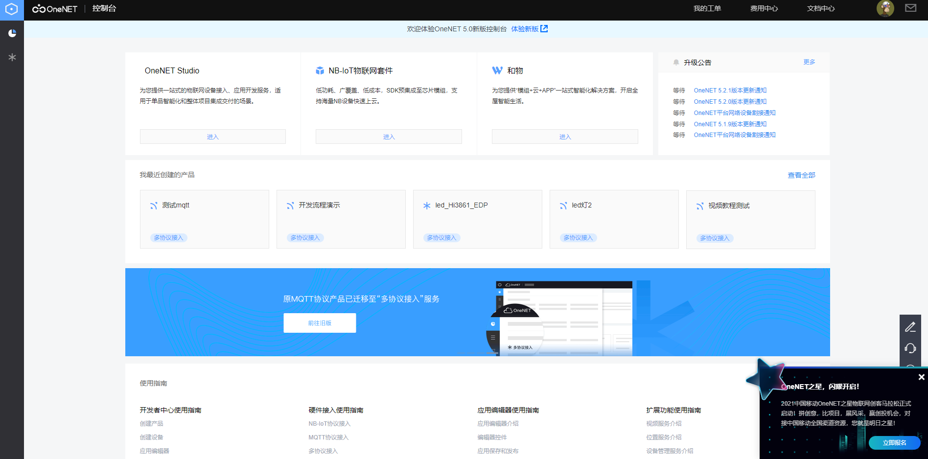Click the 开发流程演示 product icon

click(x=290, y=206)
